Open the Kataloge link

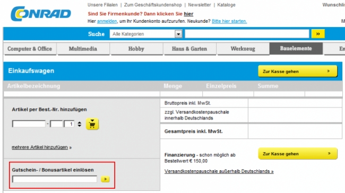[226, 5]
